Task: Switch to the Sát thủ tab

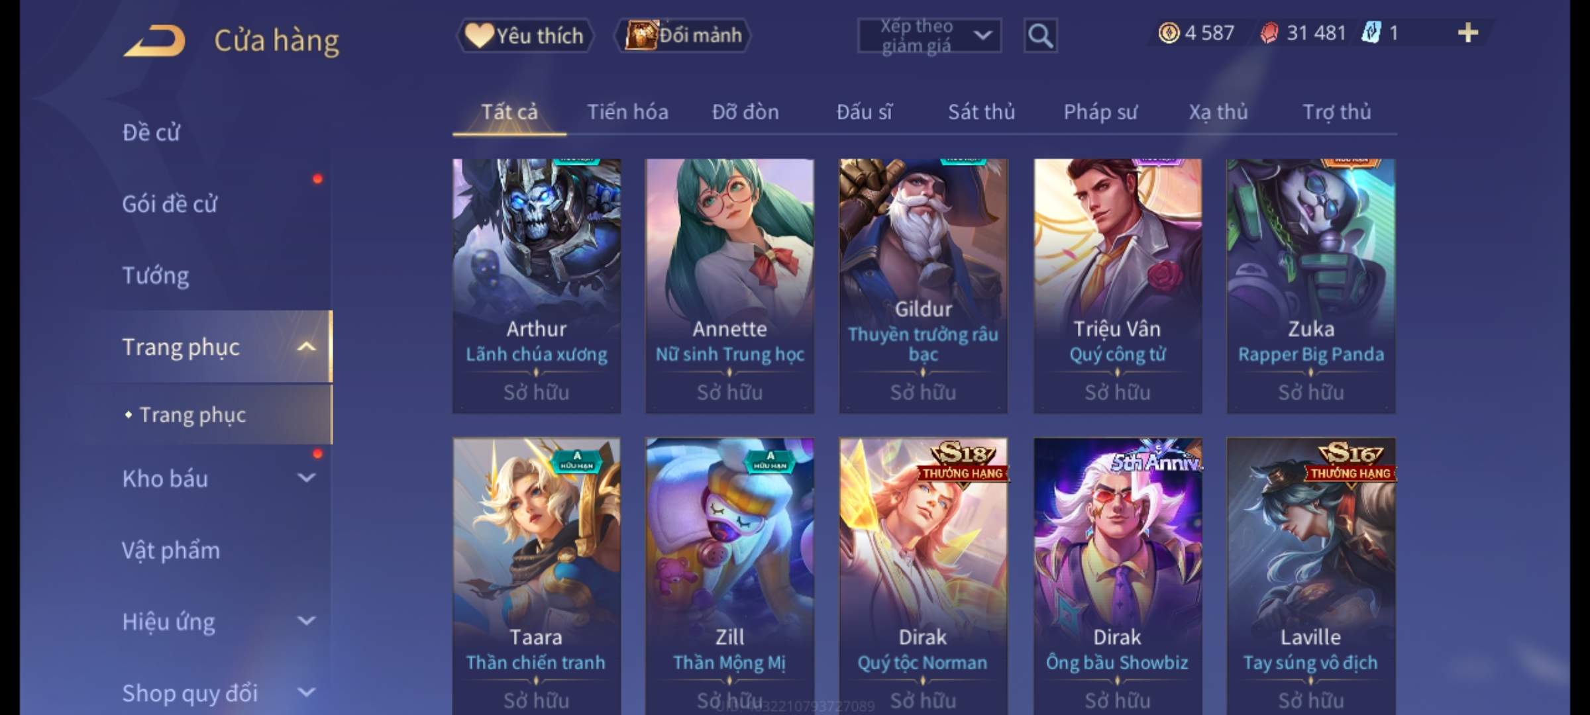Action: pos(981,112)
